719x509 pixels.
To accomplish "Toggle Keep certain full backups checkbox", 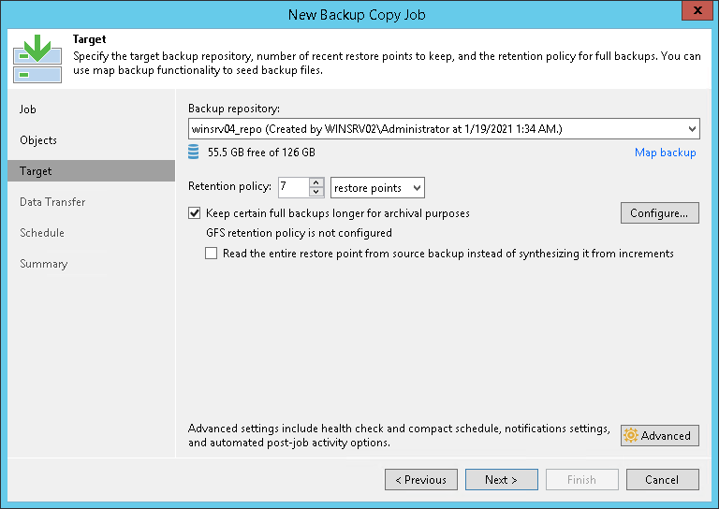I will tap(195, 213).
